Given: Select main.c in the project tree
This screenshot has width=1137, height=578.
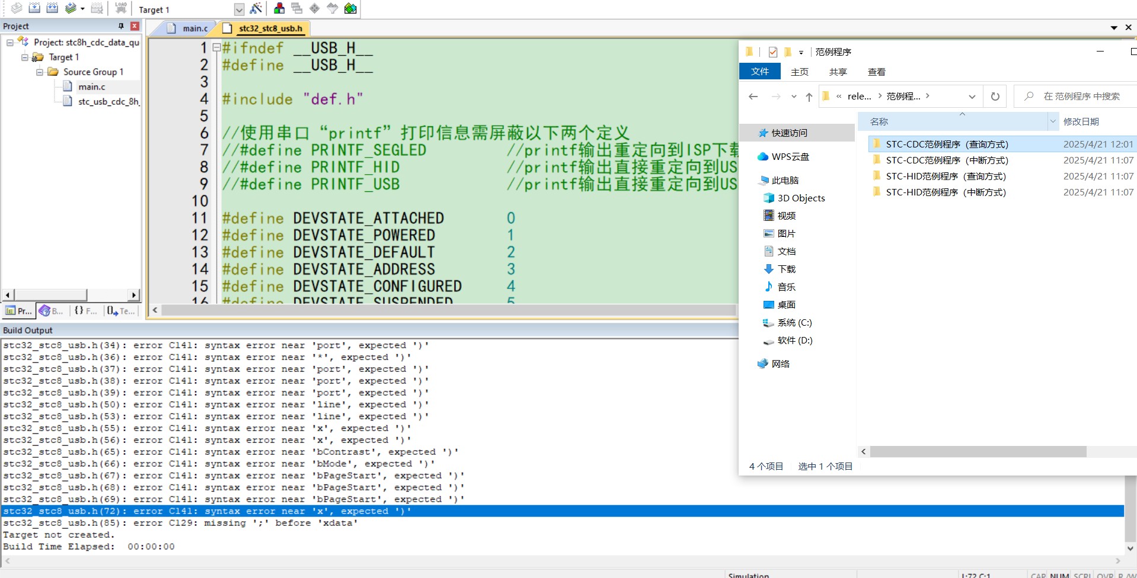Looking at the screenshot, I should coord(92,86).
